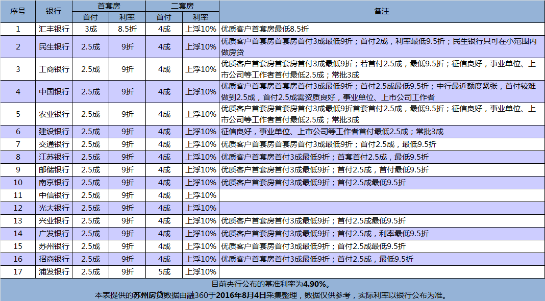Click the 苏州银行 remarks text
545x301 pixels.
click(x=313, y=246)
